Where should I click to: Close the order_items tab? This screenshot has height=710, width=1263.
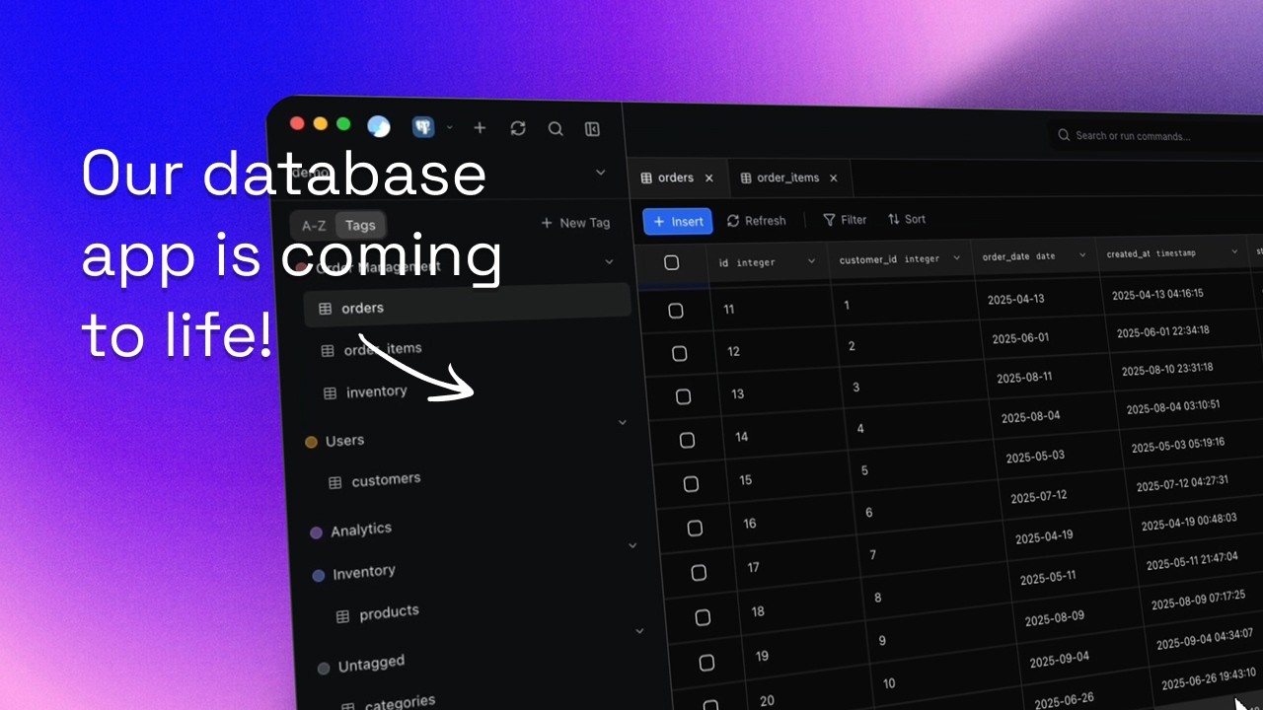point(833,178)
